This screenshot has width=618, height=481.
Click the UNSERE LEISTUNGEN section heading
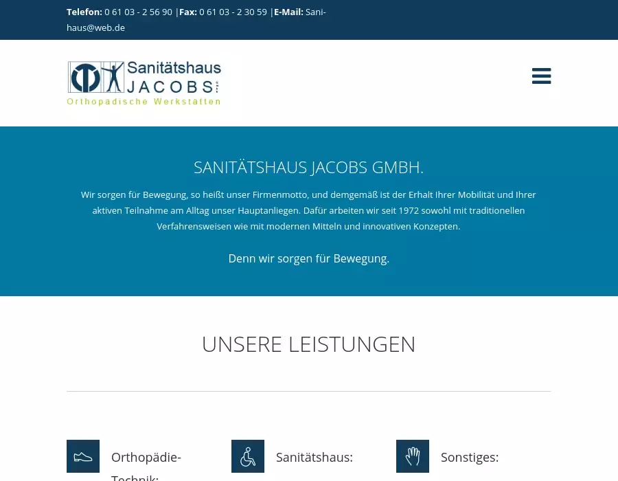308,344
